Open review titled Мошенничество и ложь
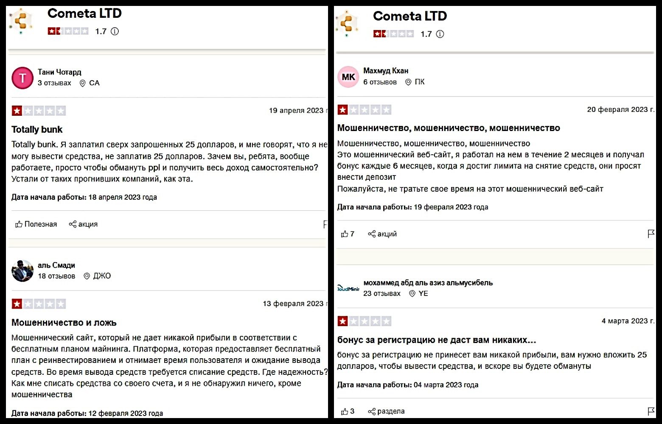The height and width of the screenshot is (424, 662). pyautogui.click(x=64, y=323)
